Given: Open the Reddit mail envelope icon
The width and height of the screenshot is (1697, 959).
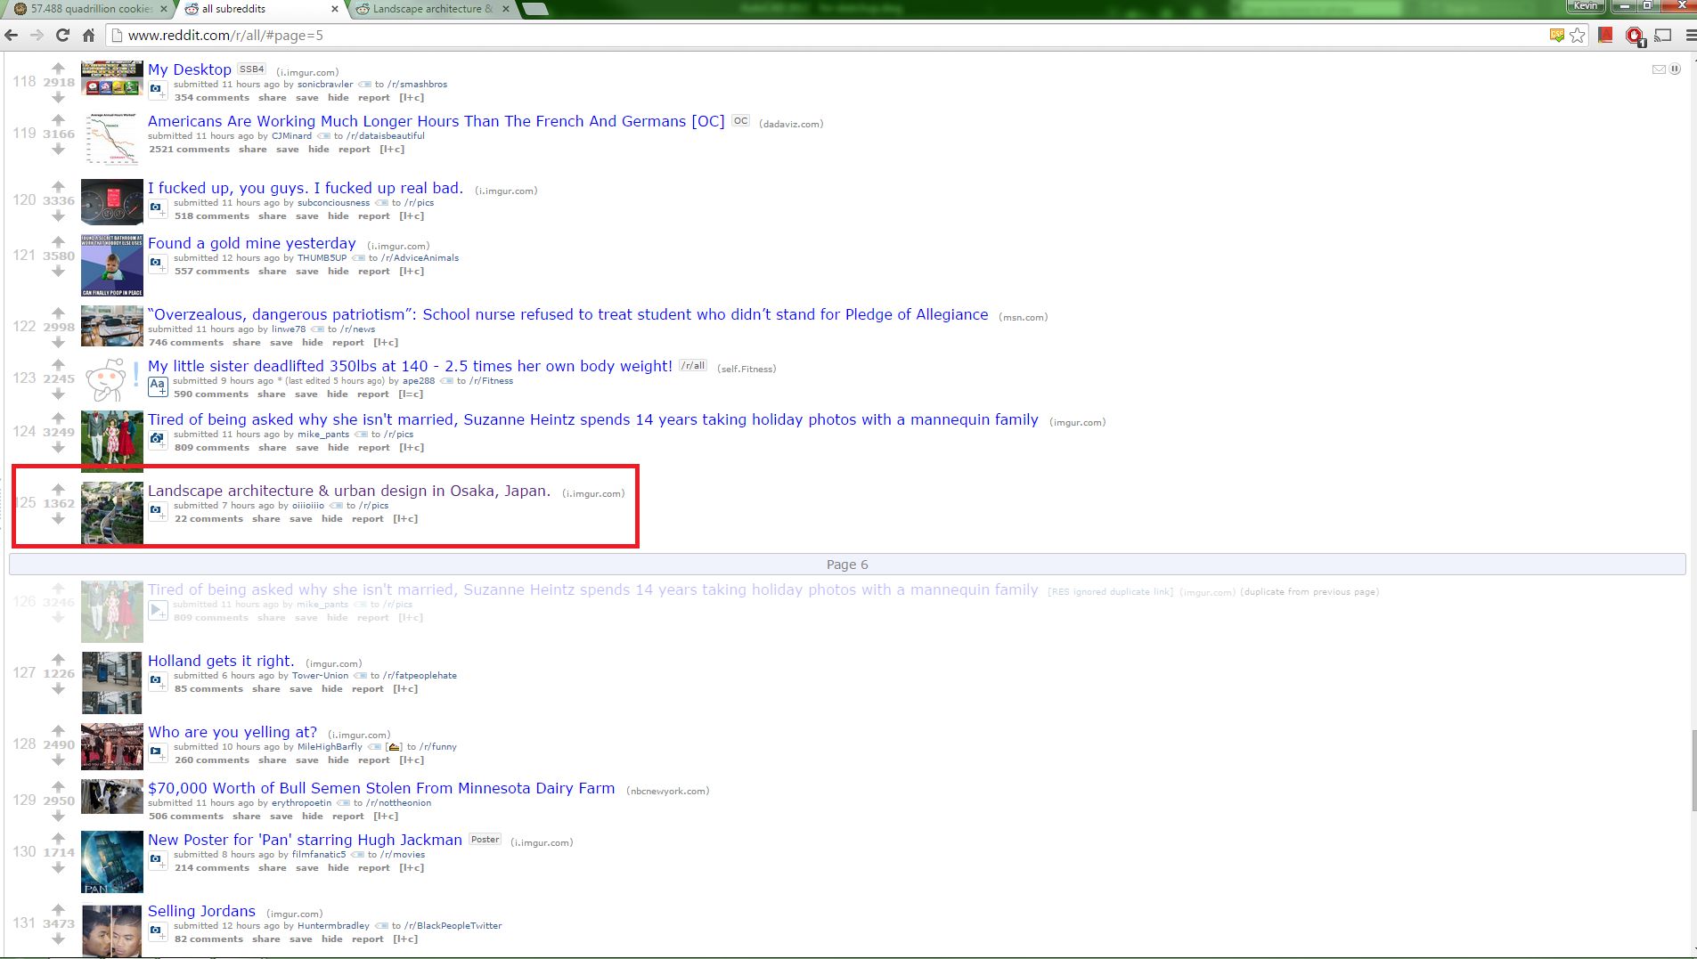Looking at the screenshot, I should click(1659, 69).
